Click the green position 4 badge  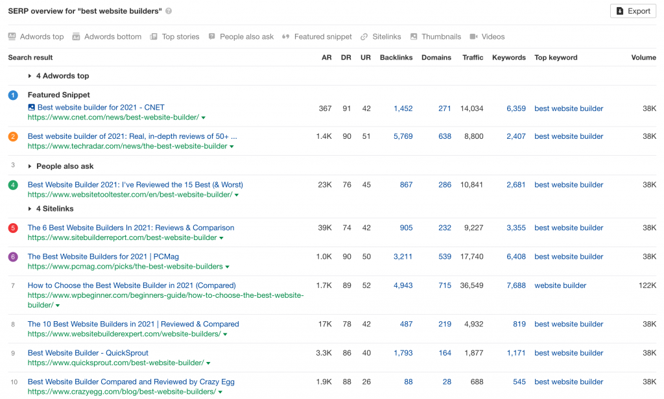(13, 185)
